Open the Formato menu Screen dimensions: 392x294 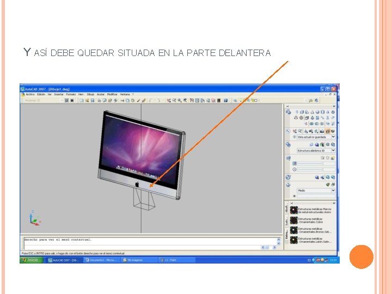pyautogui.click(x=71, y=94)
